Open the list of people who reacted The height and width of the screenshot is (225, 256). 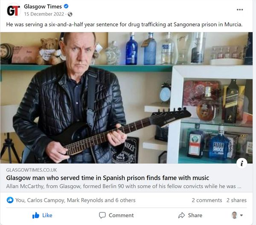click(76, 200)
